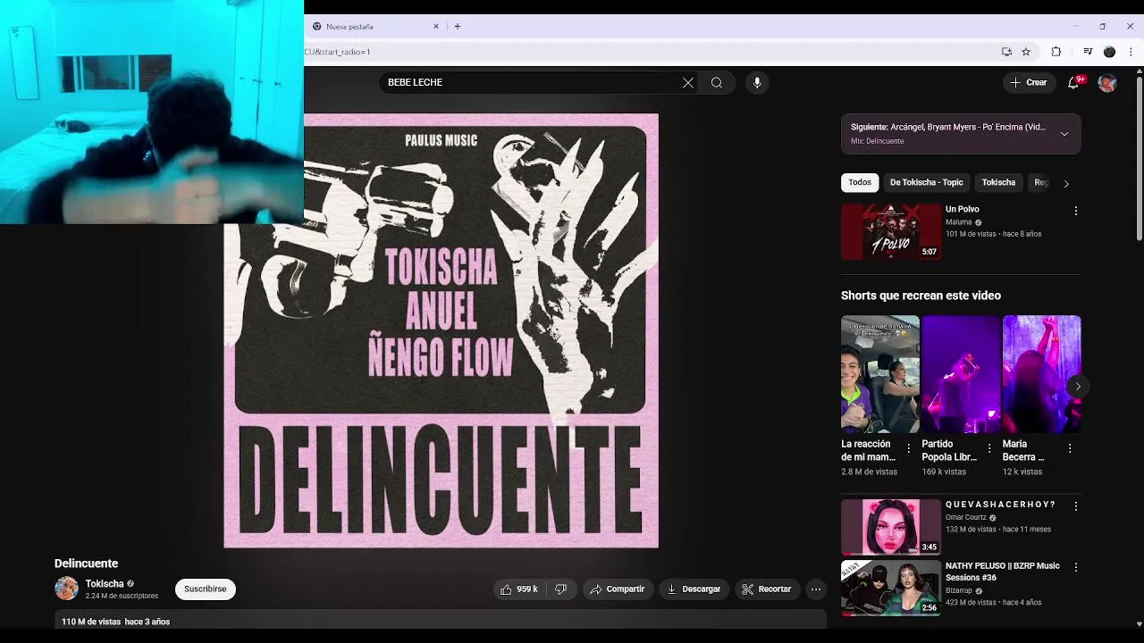Dislike the Delincuente video
Screen dimensions: 1144x643
[560, 589]
